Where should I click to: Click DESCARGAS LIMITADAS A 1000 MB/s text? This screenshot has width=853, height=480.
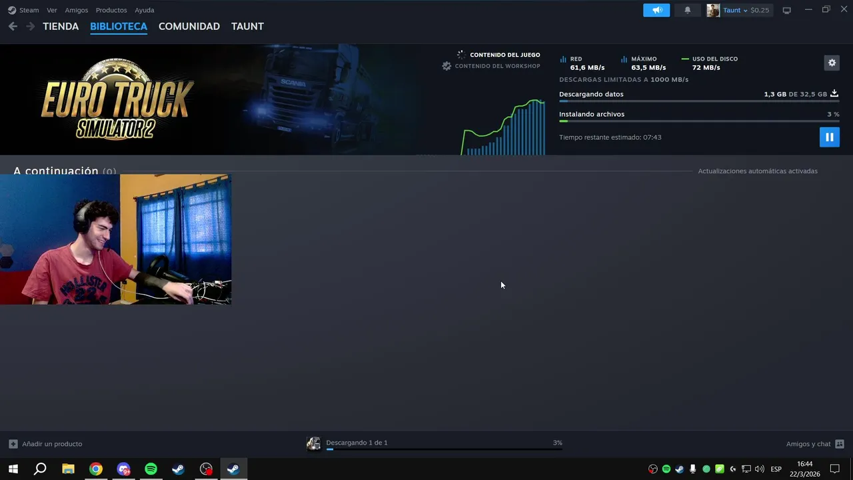click(624, 79)
